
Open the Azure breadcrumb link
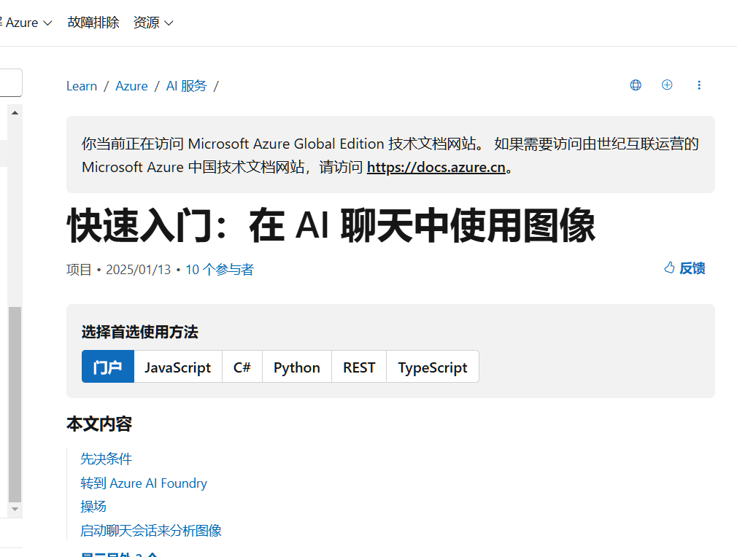(131, 86)
